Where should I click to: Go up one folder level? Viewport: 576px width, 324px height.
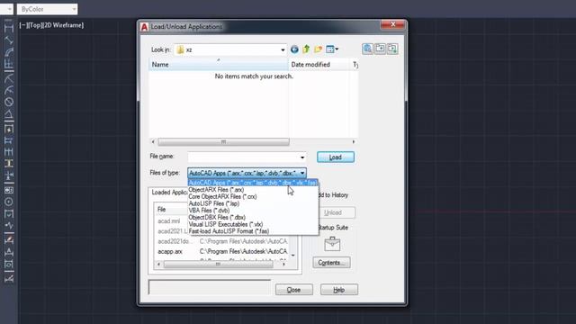tap(306, 49)
